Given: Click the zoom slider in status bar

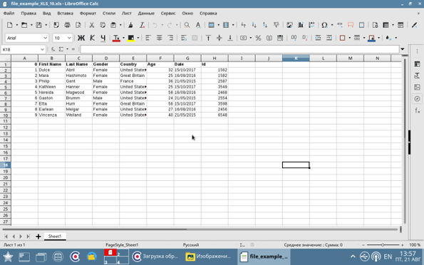Looking at the screenshot, I should pos(383,245).
